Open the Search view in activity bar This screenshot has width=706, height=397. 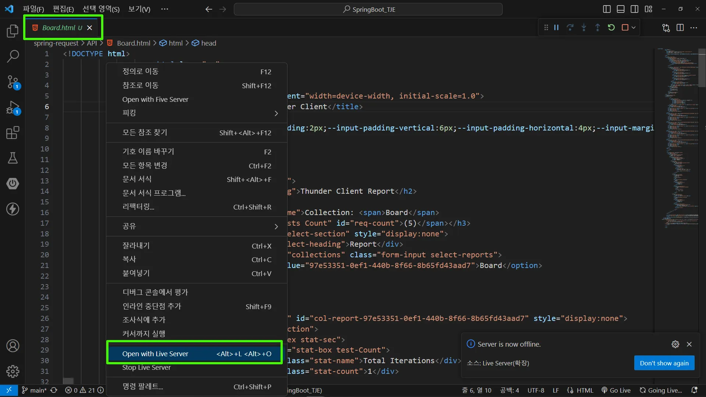pos(13,56)
